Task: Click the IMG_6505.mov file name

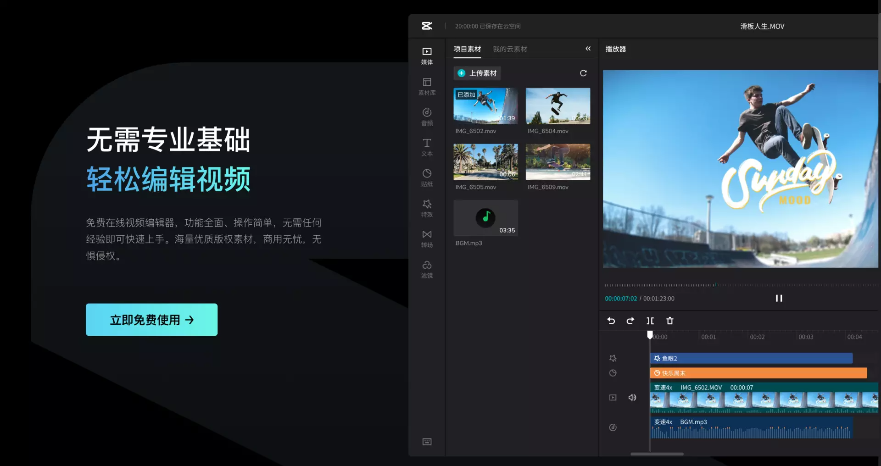Action: tap(476, 187)
